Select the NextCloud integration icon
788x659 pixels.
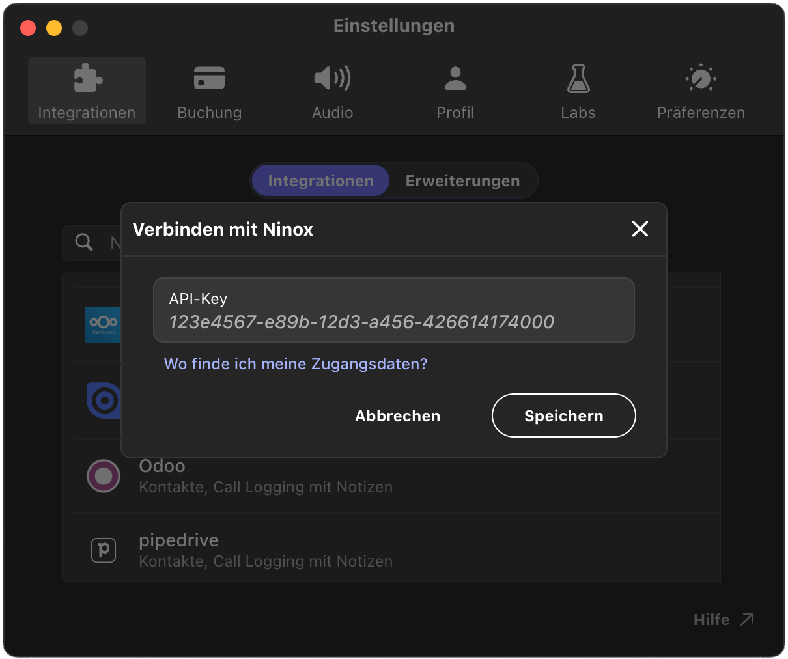coord(104,325)
